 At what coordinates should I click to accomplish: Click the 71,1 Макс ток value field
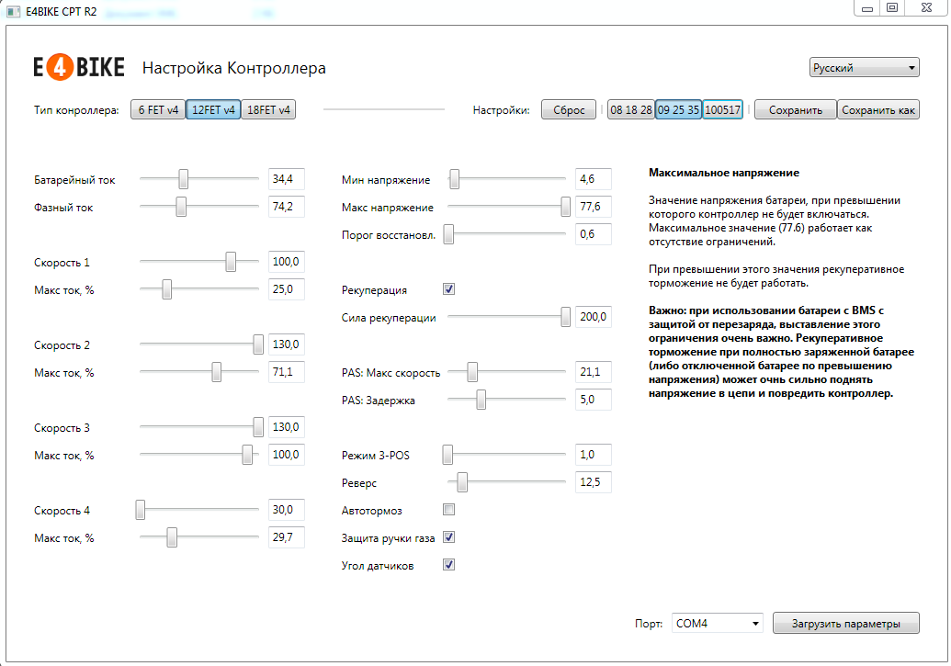(x=287, y=372)
